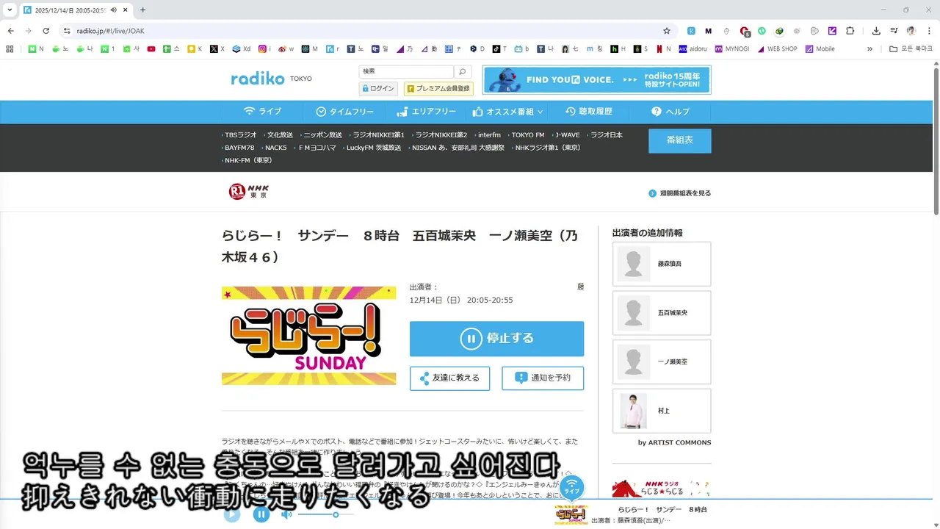The height and width of the screenshot is (529, 940).
Task: Open the 一ノ瀬美空 performer card
Action: (662, 361)
